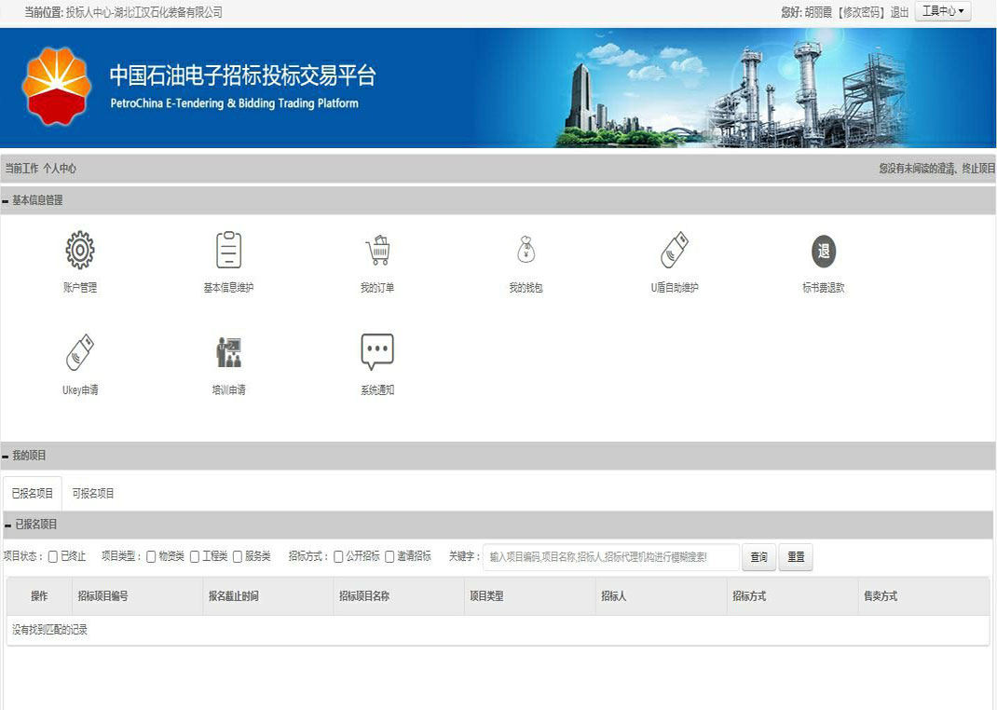Select 个人中心 in the navigation bar
The height and width of the screenshot is (710, 997).
(60, 169)
